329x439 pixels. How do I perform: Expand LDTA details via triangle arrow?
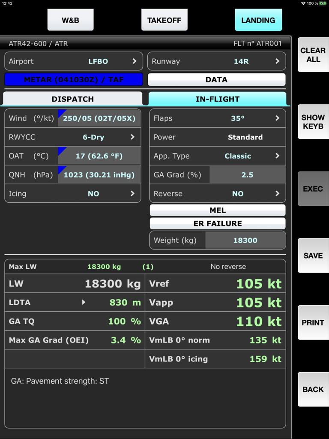84,302
